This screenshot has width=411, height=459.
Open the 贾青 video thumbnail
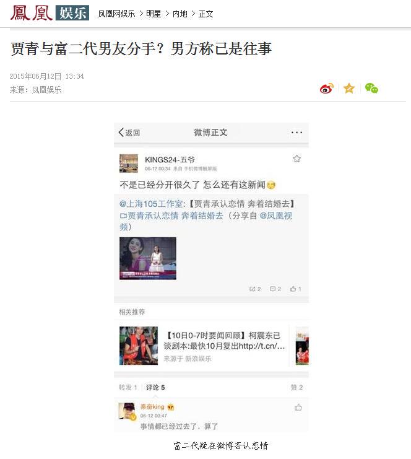(148, 258)
